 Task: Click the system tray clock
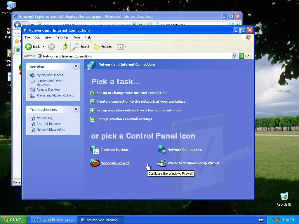pos(288,220)
